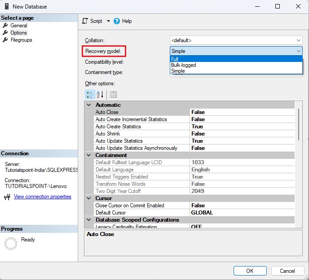Click the Property Pages icon
Viewport: 309px width, 280px height.
tap(113, 95)
